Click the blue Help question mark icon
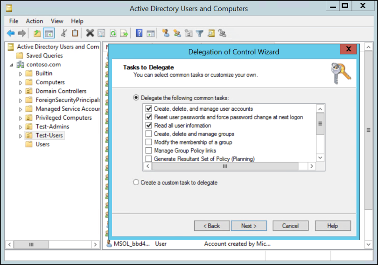Screen dimensions: 378x265 139,33
